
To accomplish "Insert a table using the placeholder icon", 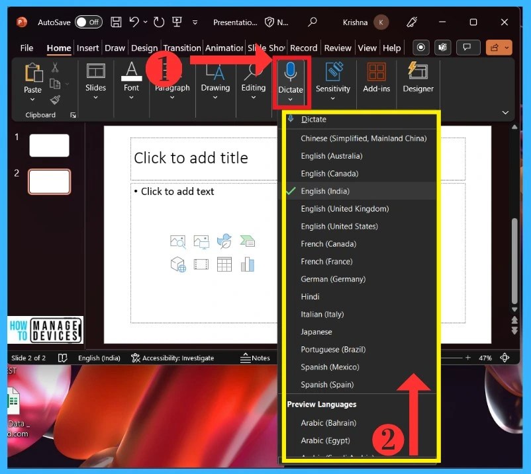I will click(224, 264).
